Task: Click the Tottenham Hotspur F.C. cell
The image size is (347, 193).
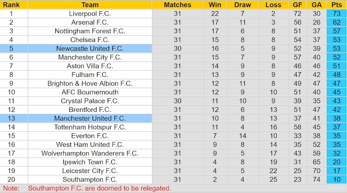Action: 90,127
